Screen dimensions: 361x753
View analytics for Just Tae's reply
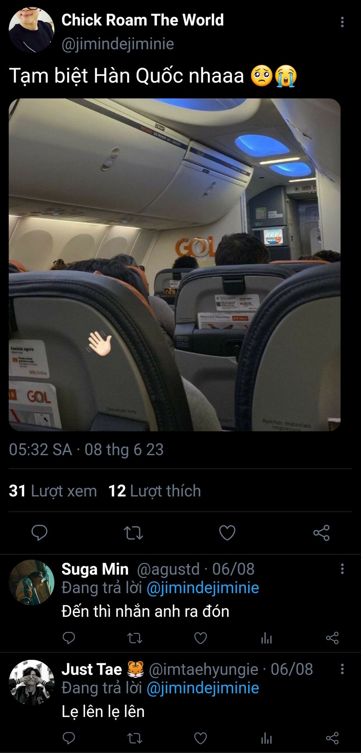(266, 738)
